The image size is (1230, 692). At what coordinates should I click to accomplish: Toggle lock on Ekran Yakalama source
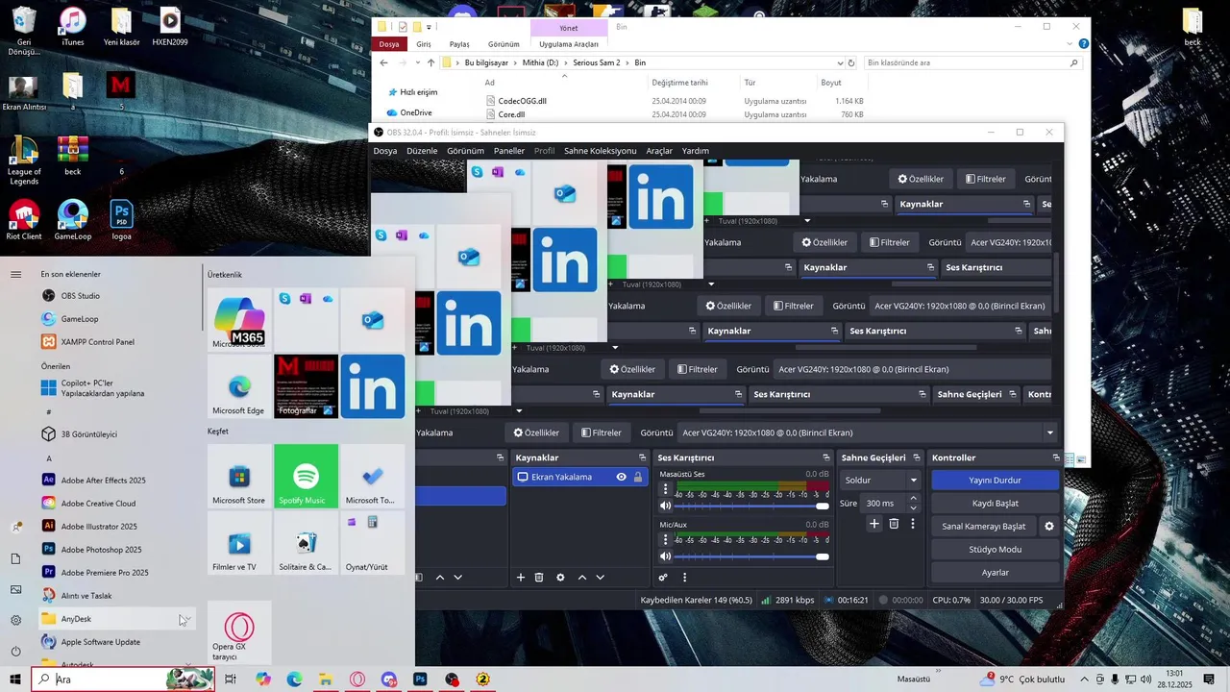click(638, 477)
